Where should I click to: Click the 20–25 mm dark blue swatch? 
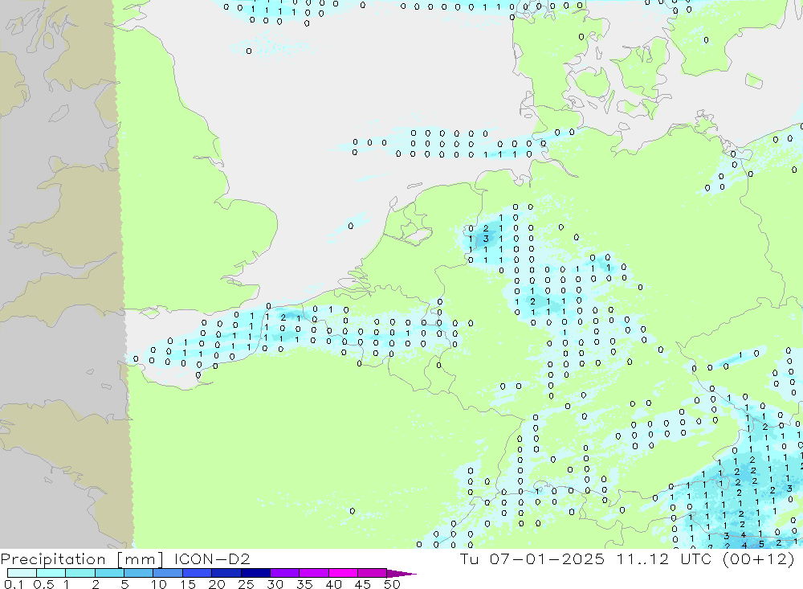(x=226, y=573)
